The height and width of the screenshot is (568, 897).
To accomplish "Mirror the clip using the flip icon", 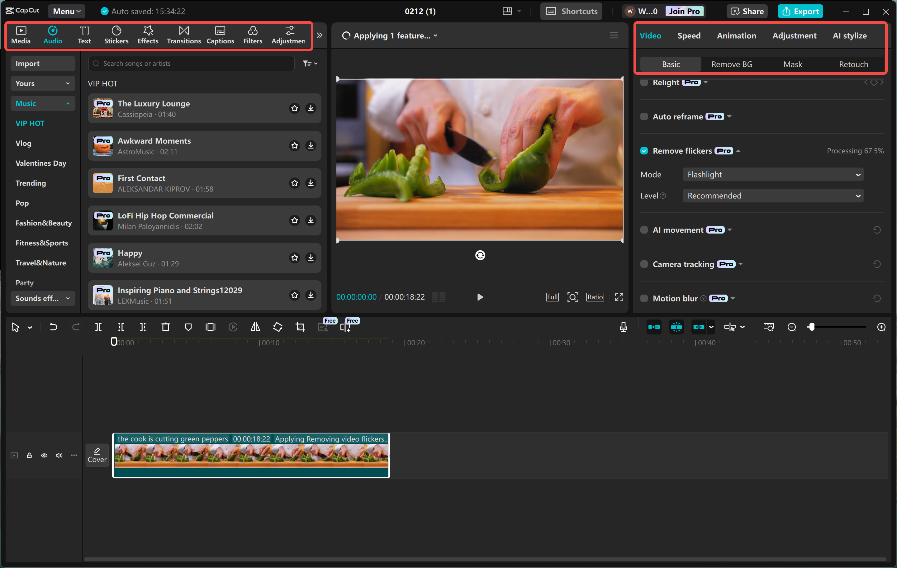I will 255,327.
